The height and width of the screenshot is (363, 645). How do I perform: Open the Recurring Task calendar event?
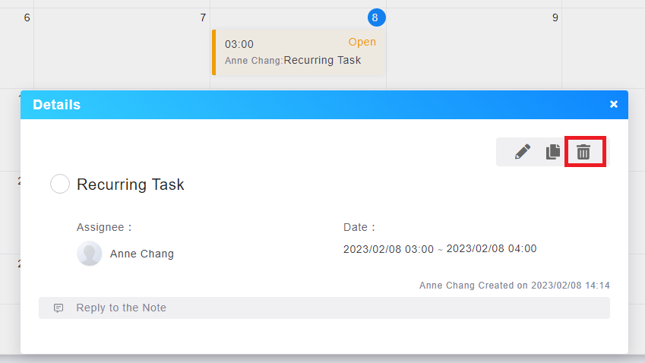pos(322,60)
